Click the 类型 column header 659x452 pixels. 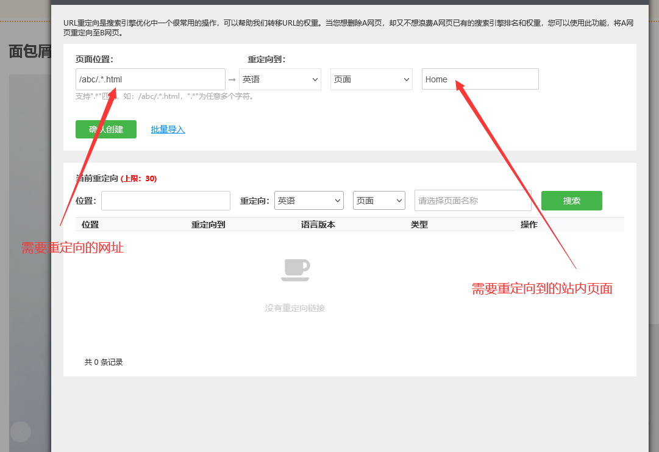point(418,224)
